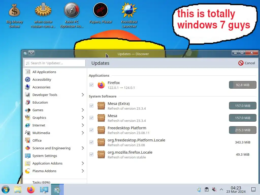The image size is (260, 195).
Task: Open System Settings taskbar icon
Action: tap(44, 189)
